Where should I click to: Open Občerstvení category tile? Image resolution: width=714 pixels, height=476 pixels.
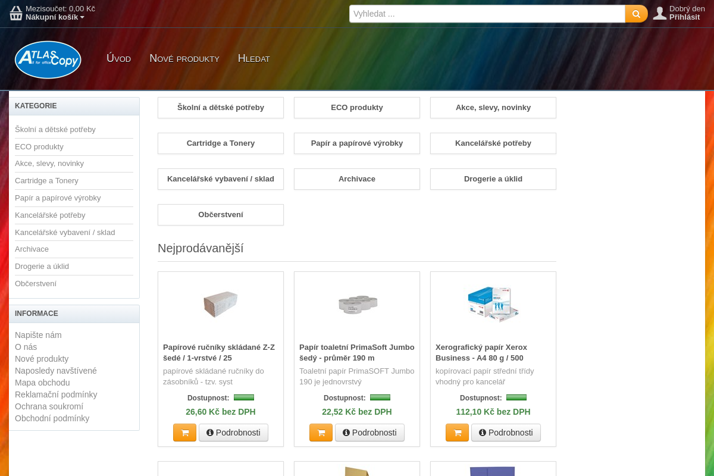click(x=221, y=215)
